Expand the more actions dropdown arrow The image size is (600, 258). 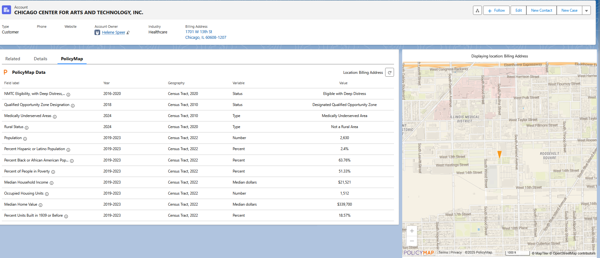click(x=586, y=10)
